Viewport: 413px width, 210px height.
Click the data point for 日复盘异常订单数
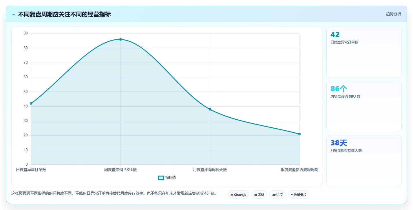(x=31, y=103)
